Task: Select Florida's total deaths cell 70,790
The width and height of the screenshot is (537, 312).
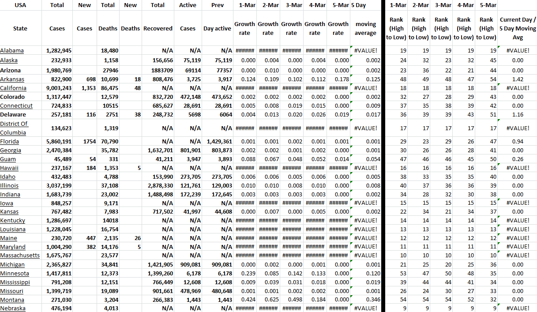Action: (109, 142)
